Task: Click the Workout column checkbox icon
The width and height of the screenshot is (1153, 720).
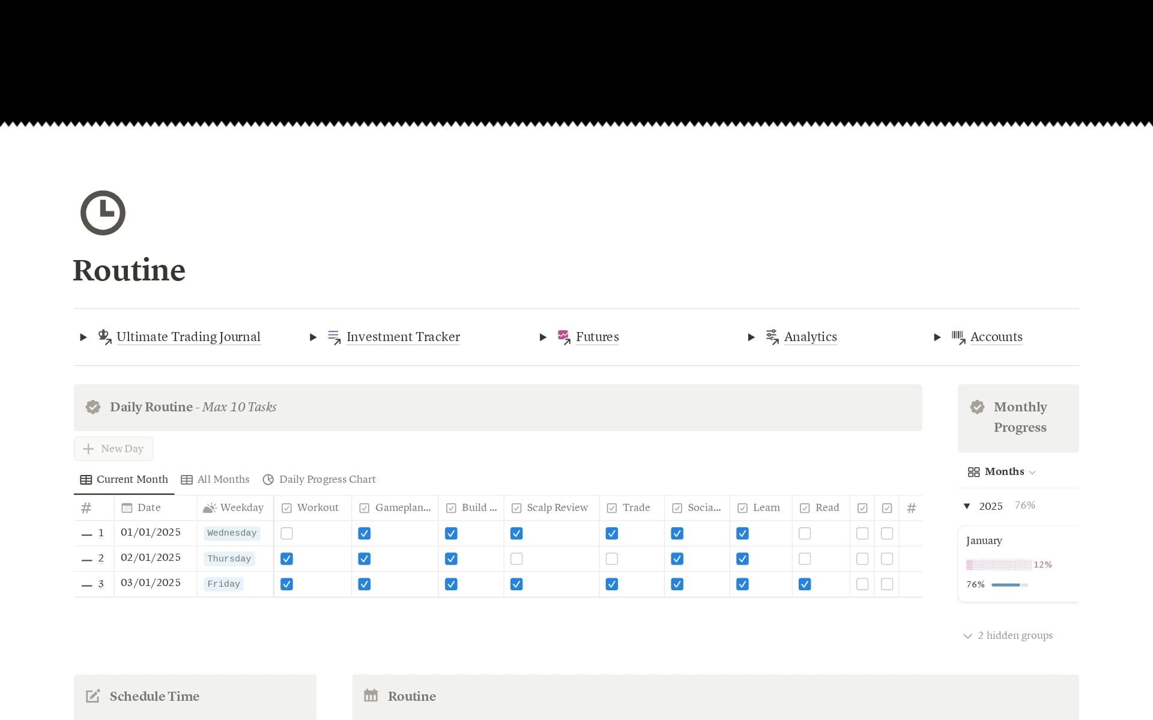Action: (x=286, y=508)
